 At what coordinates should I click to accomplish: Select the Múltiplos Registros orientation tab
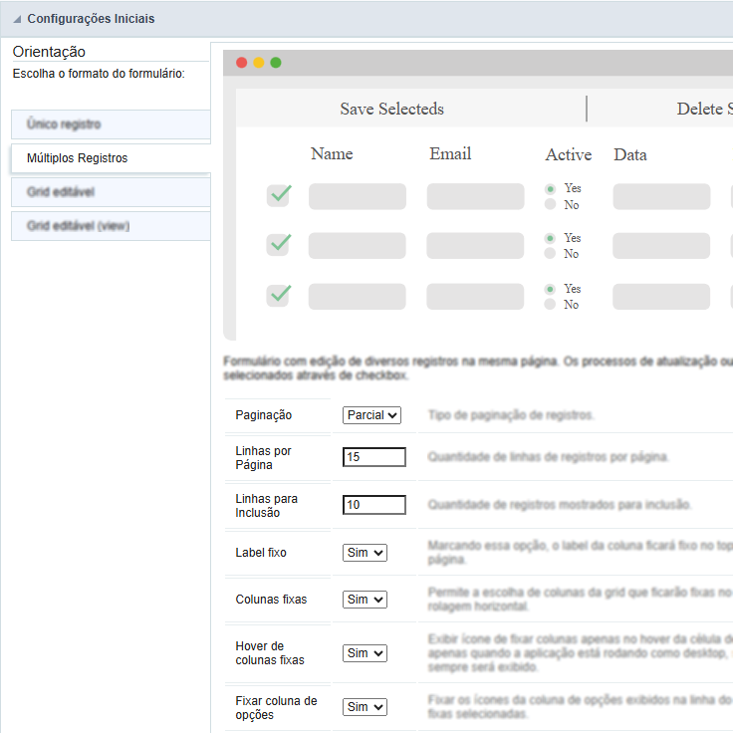click(x=110, y=158)
